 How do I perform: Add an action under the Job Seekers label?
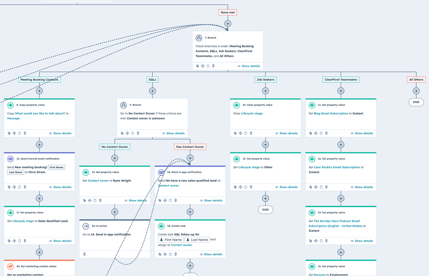point(265,91)
